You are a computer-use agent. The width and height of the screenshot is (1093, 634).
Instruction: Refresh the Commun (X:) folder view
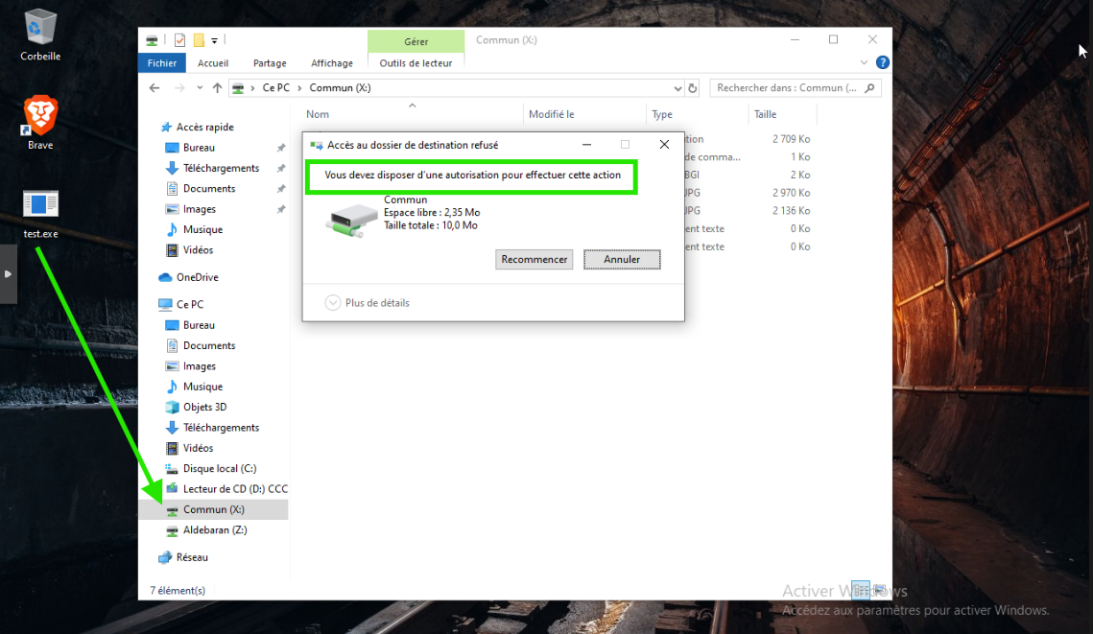(x=693, y=88)
